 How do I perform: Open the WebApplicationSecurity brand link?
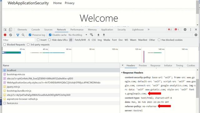tap(28, 3)
